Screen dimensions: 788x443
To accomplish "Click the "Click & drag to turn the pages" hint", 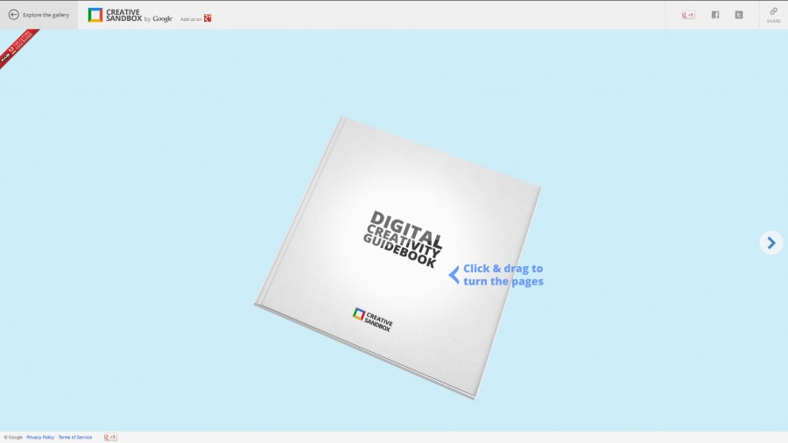I will click(496, 275).
